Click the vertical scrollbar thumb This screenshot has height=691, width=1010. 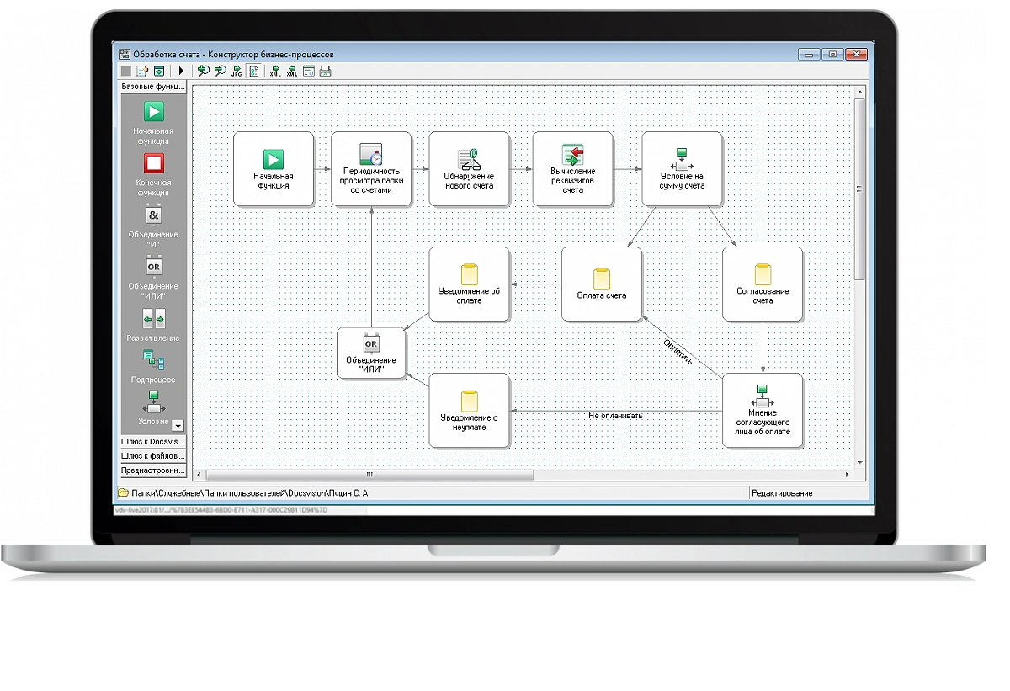pyautogui.click(x=859, y=189)
